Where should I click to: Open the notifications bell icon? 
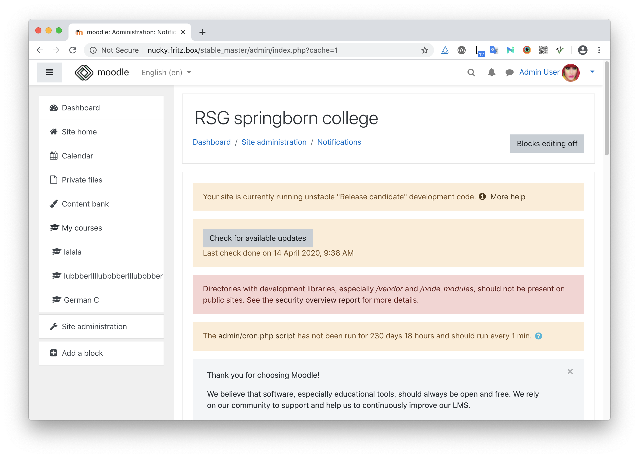[x=491, y=72]
